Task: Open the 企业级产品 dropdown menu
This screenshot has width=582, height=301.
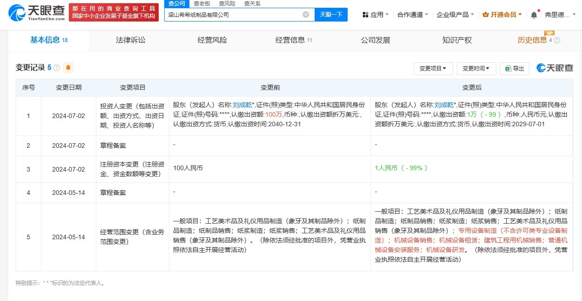Action: [x=456, y=15]
